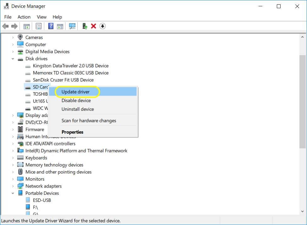Expand the Keyboards category

(x=13, y=158)
